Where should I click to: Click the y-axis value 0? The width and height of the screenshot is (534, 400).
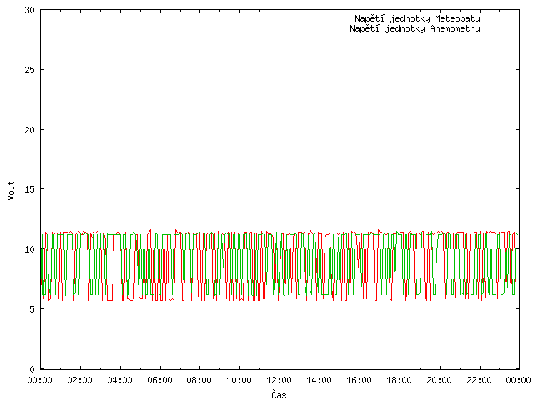[32, 369]
